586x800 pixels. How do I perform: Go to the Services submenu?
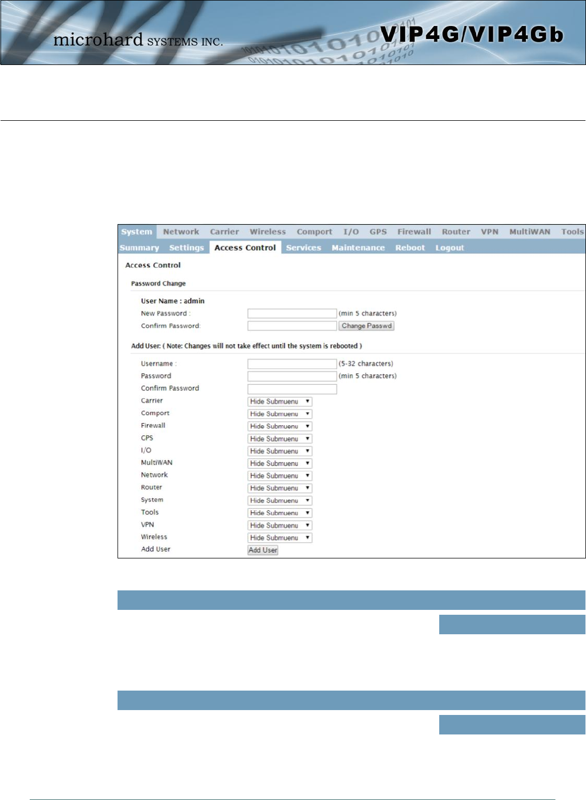(303, 248)
